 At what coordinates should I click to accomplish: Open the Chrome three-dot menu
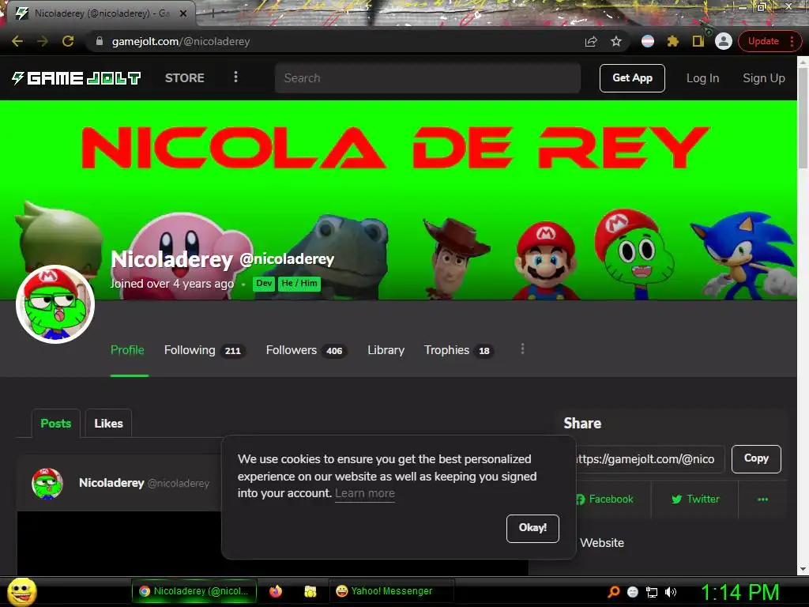pyautogui.click(x=792, y=41)
